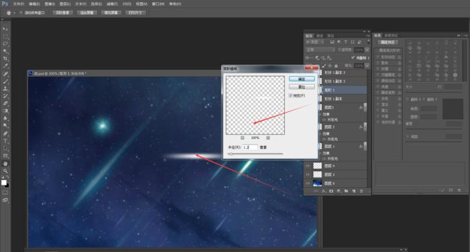Click the create new layer icon
The width and height of the screenshot is (470, 252).
pos(354,191)
